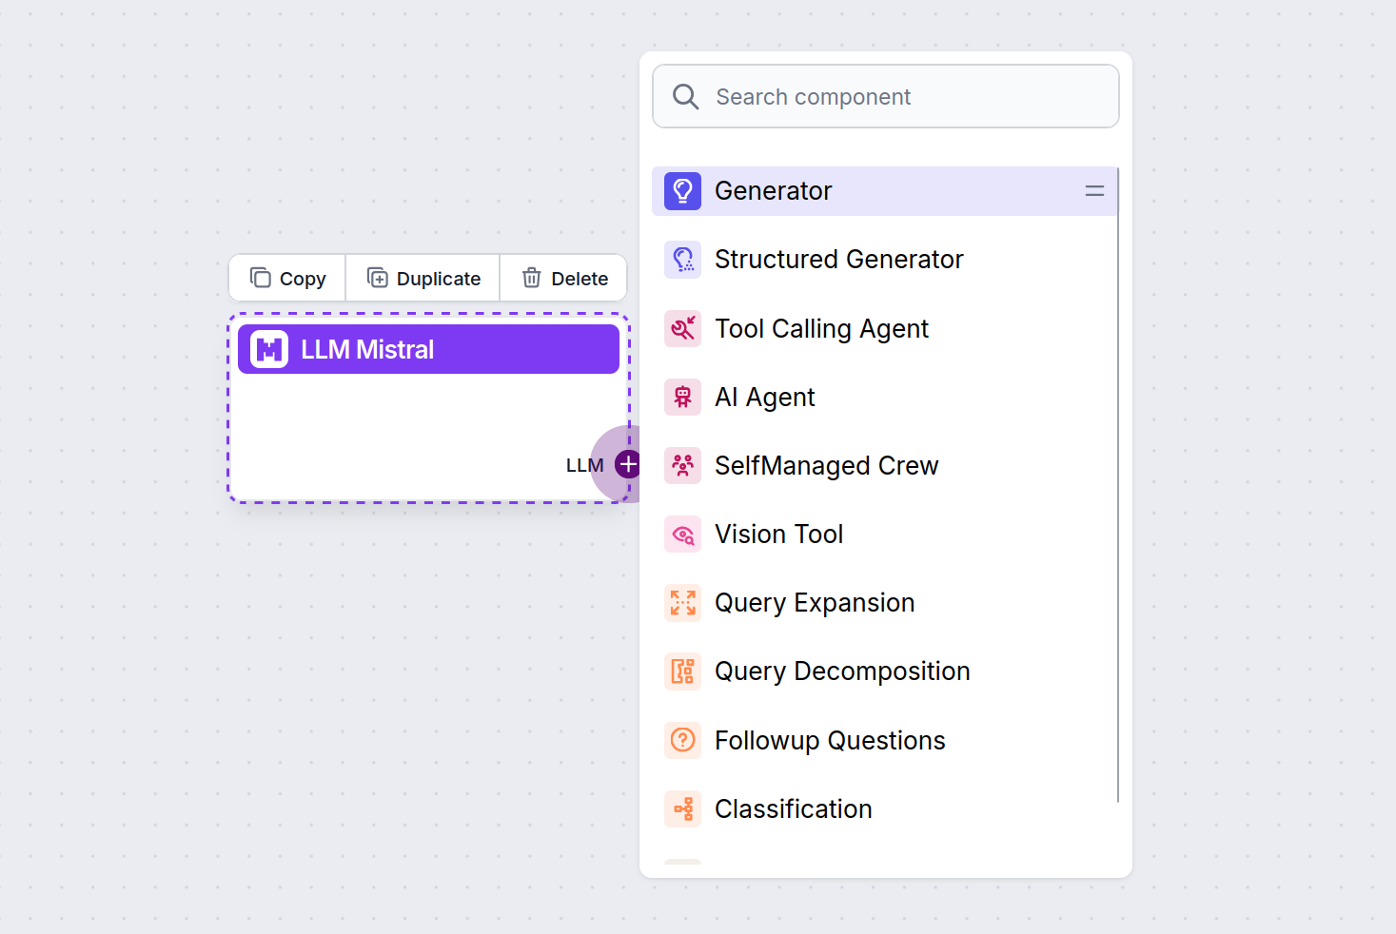Viewport: 1396px width, 934px height.
Task: Click the Structured Generator icon
Action: click(x=682, y=260)
